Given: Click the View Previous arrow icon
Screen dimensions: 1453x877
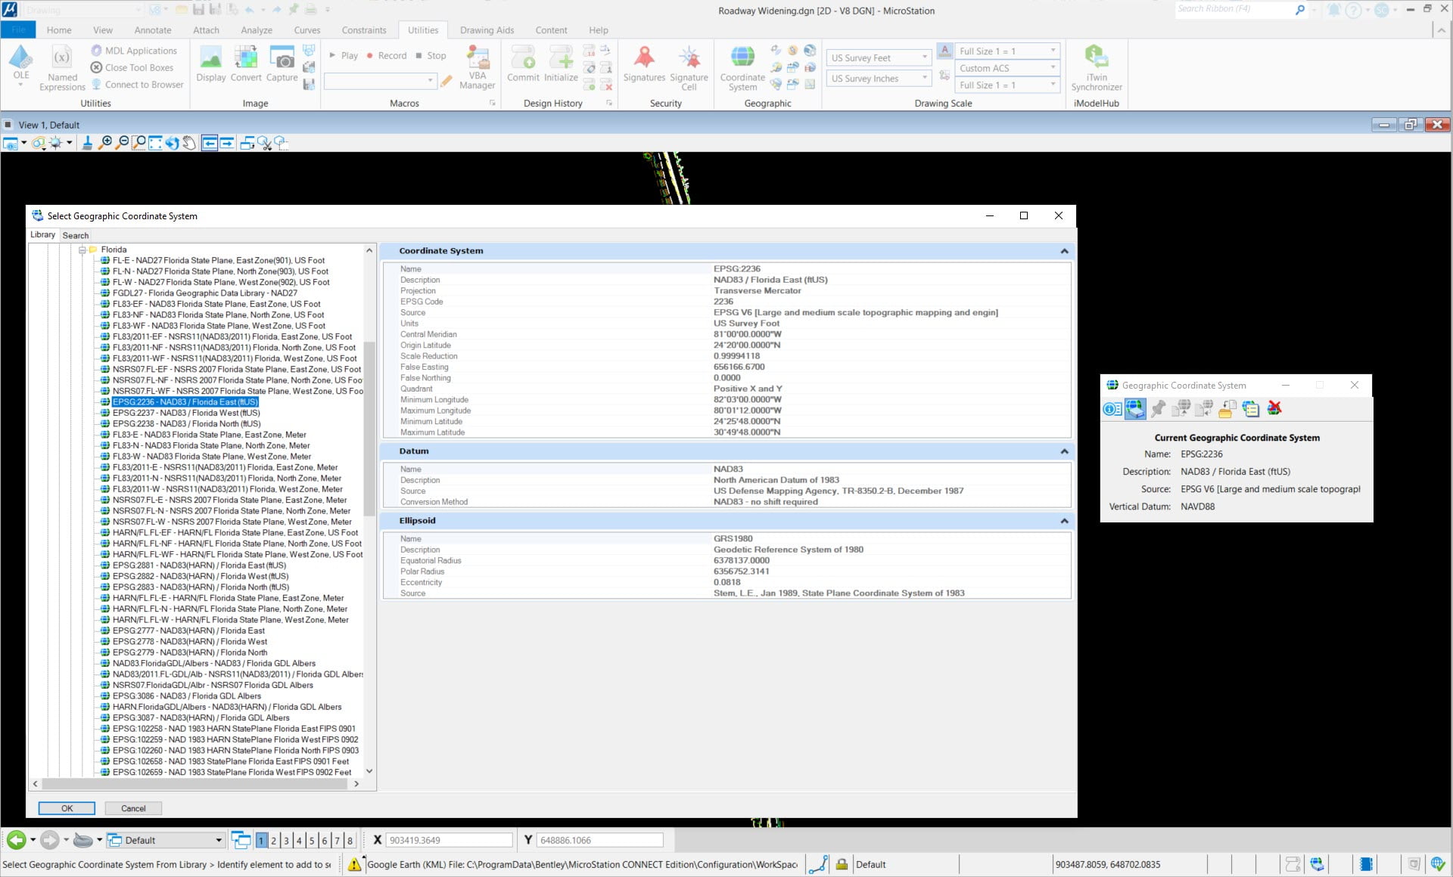Looking at the screenshot, I should point(210,143).
